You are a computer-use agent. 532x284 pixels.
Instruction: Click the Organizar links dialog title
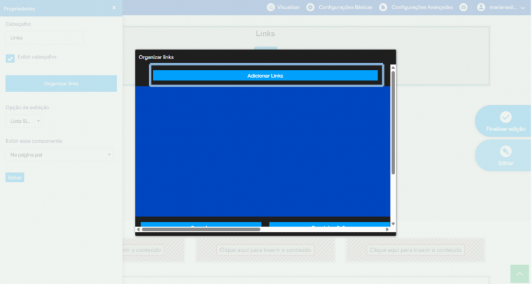(x=156, y=57)
